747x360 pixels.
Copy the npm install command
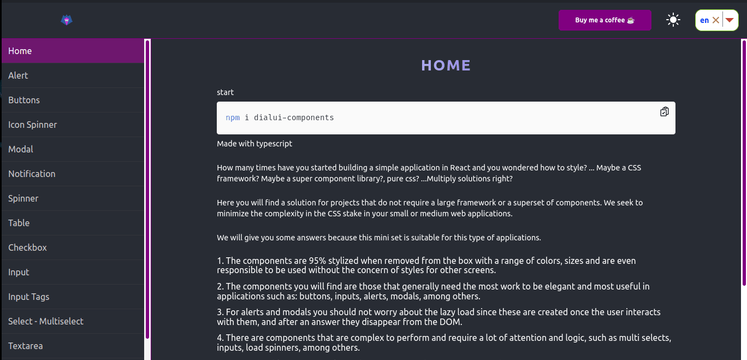tap(664, 111)
